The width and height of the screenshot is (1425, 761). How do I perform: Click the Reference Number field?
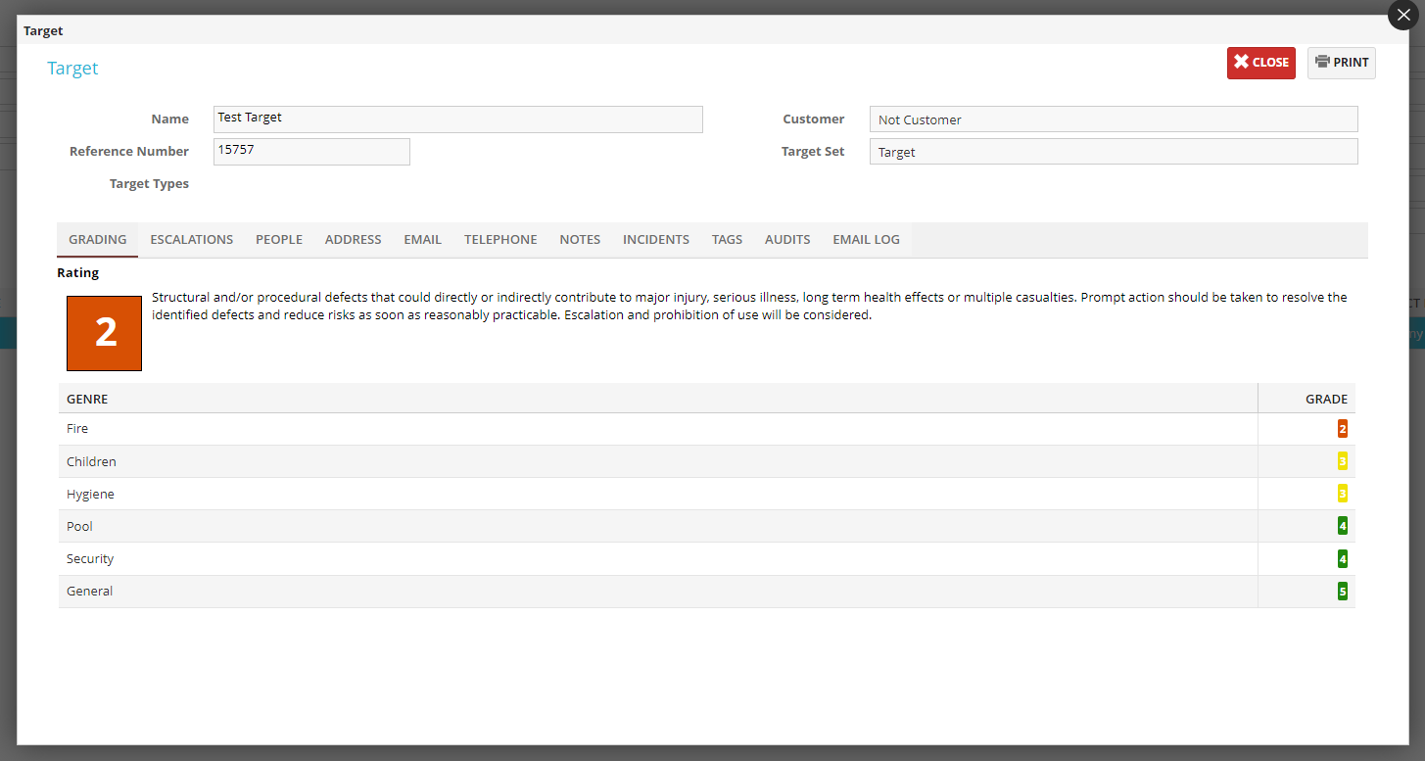[x=311, y=152]
